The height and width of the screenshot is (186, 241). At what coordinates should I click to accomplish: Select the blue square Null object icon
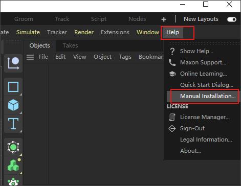13,87
